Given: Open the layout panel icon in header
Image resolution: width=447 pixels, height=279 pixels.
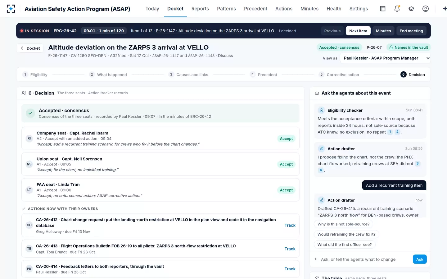Looking at the screenshot, I should pos(383,9).
